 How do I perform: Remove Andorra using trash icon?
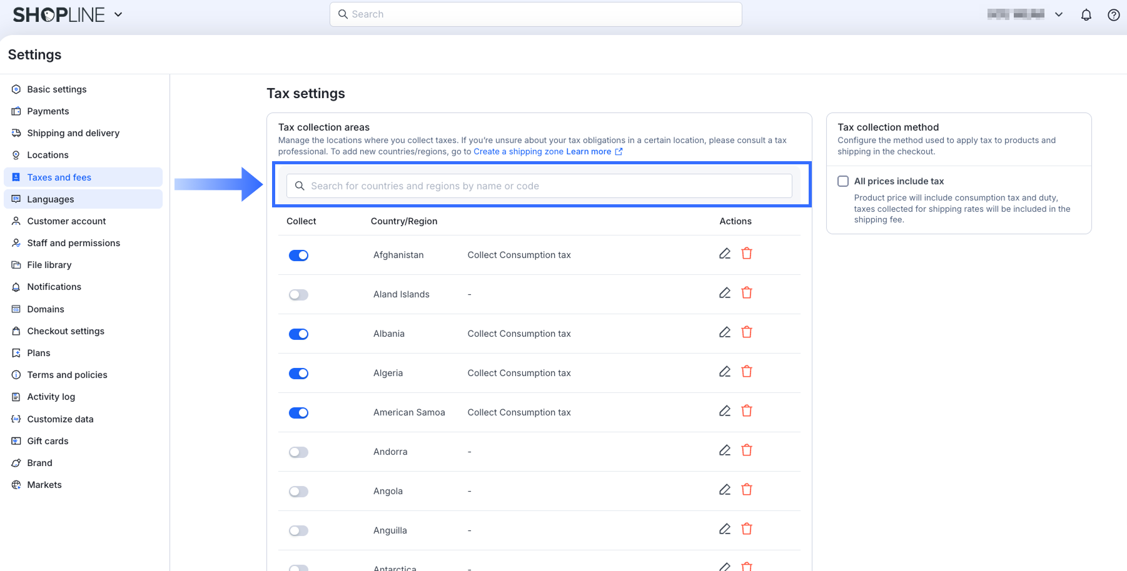pos(747,450)
